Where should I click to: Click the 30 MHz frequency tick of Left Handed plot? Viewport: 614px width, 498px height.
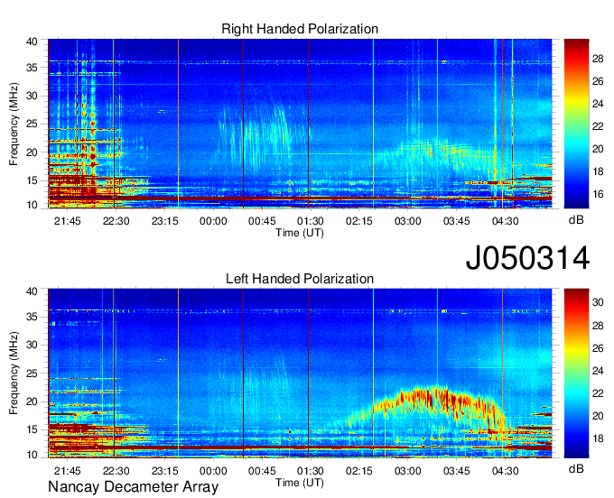[x=32, y=345]
